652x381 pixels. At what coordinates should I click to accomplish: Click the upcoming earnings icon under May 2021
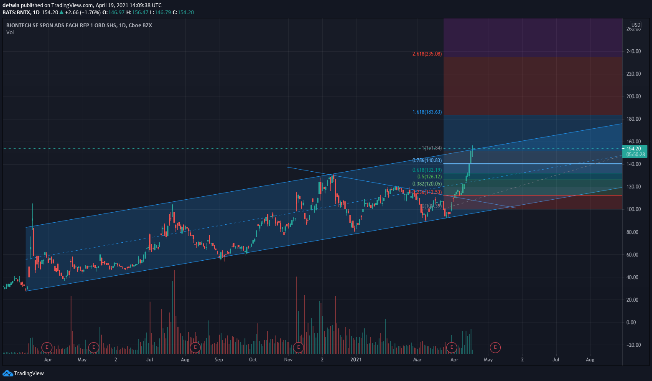tap(495, 347)
